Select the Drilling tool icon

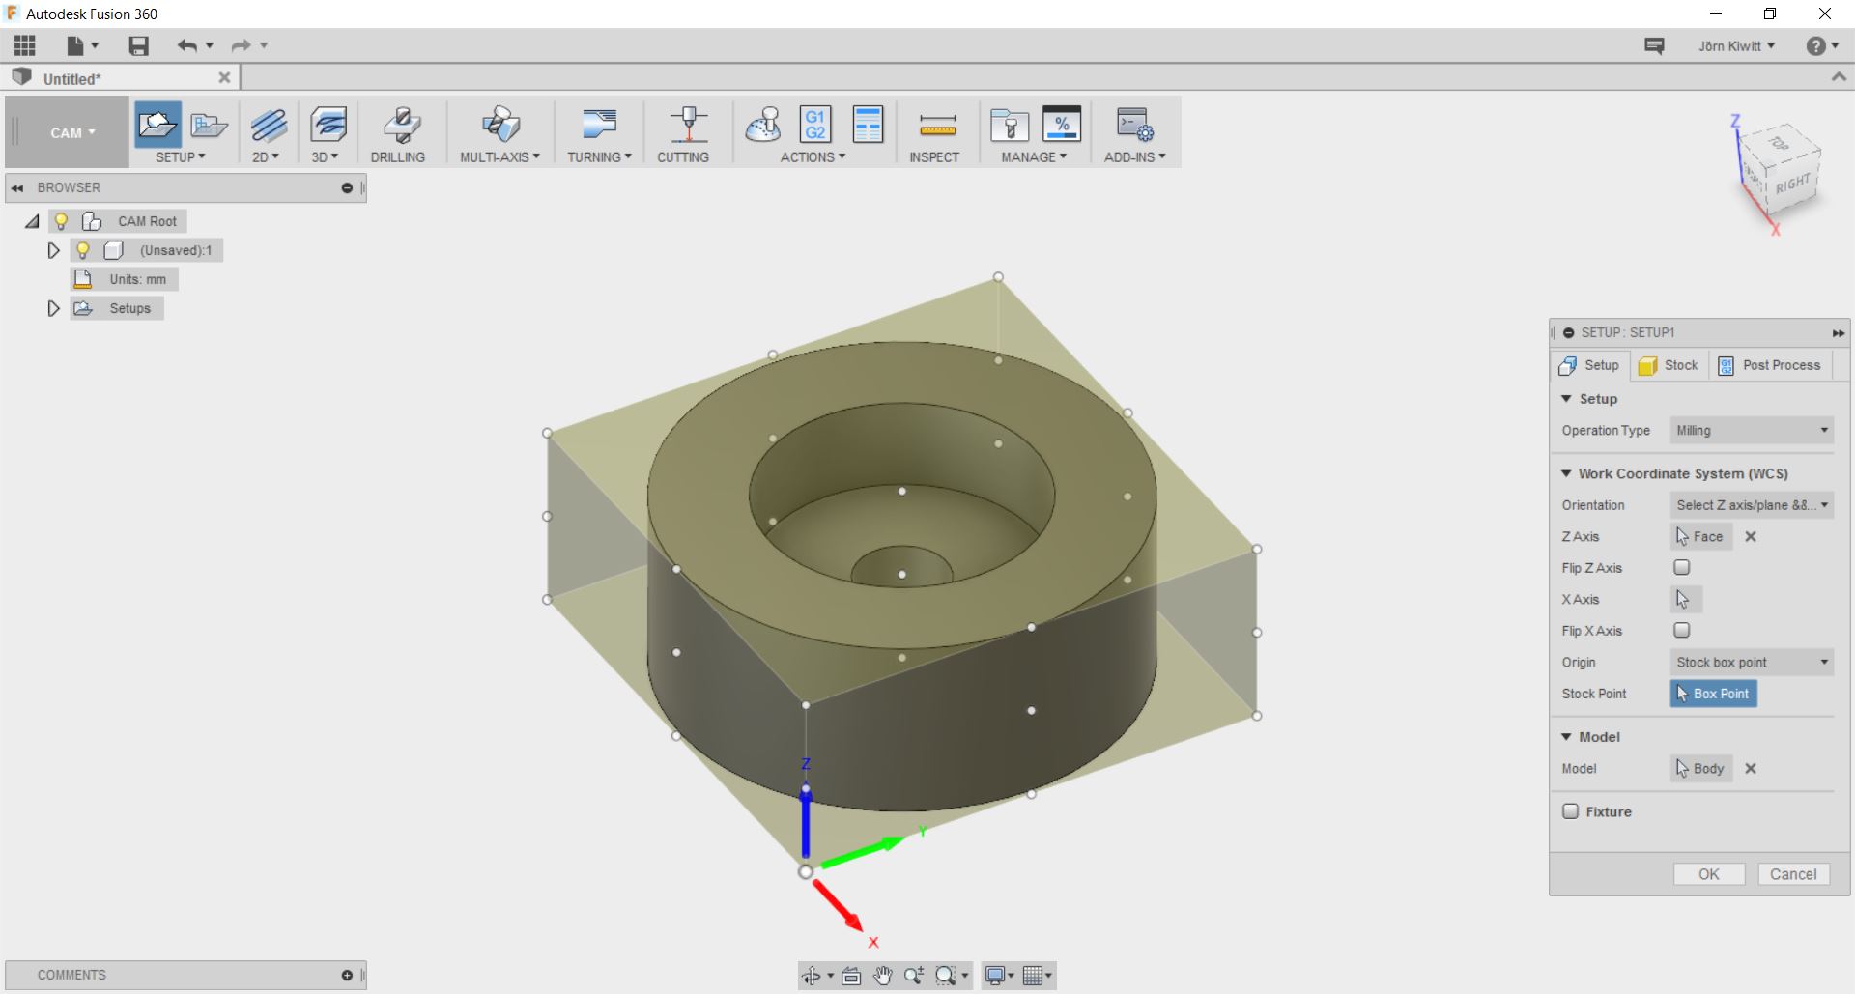[x=402, y=126]
